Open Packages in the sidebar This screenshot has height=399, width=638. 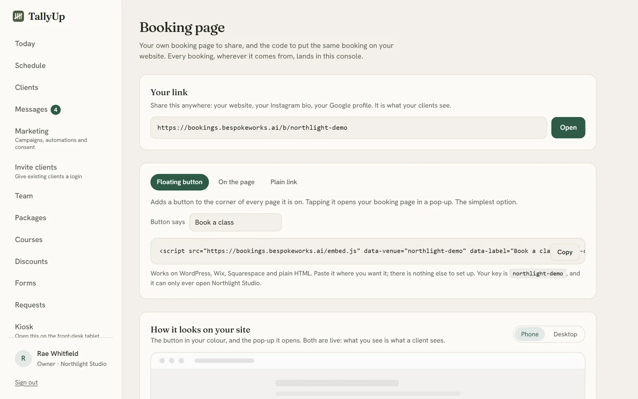coord(31,218)
